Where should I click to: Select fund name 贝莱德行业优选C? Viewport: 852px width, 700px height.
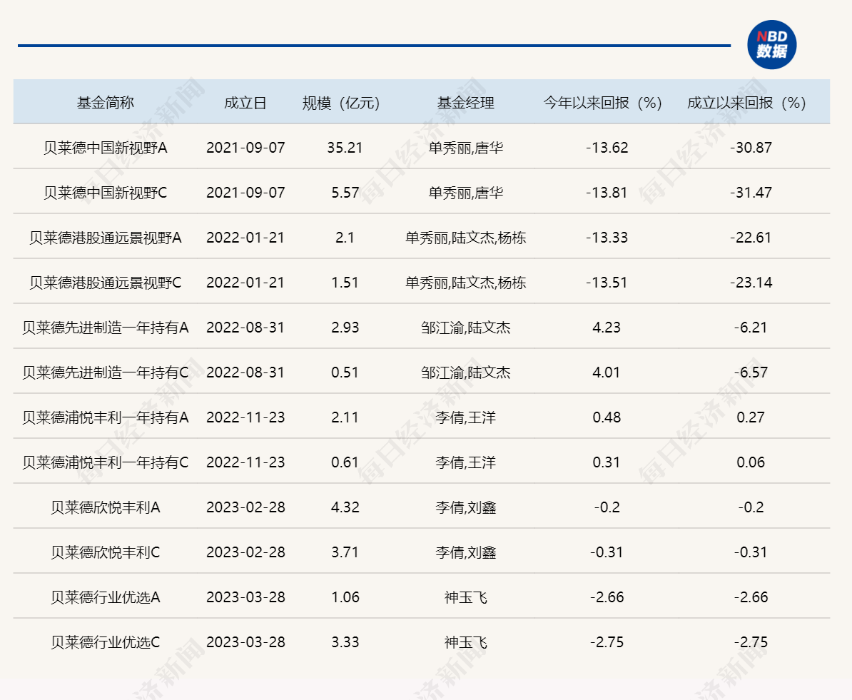[x=106, y=642]
